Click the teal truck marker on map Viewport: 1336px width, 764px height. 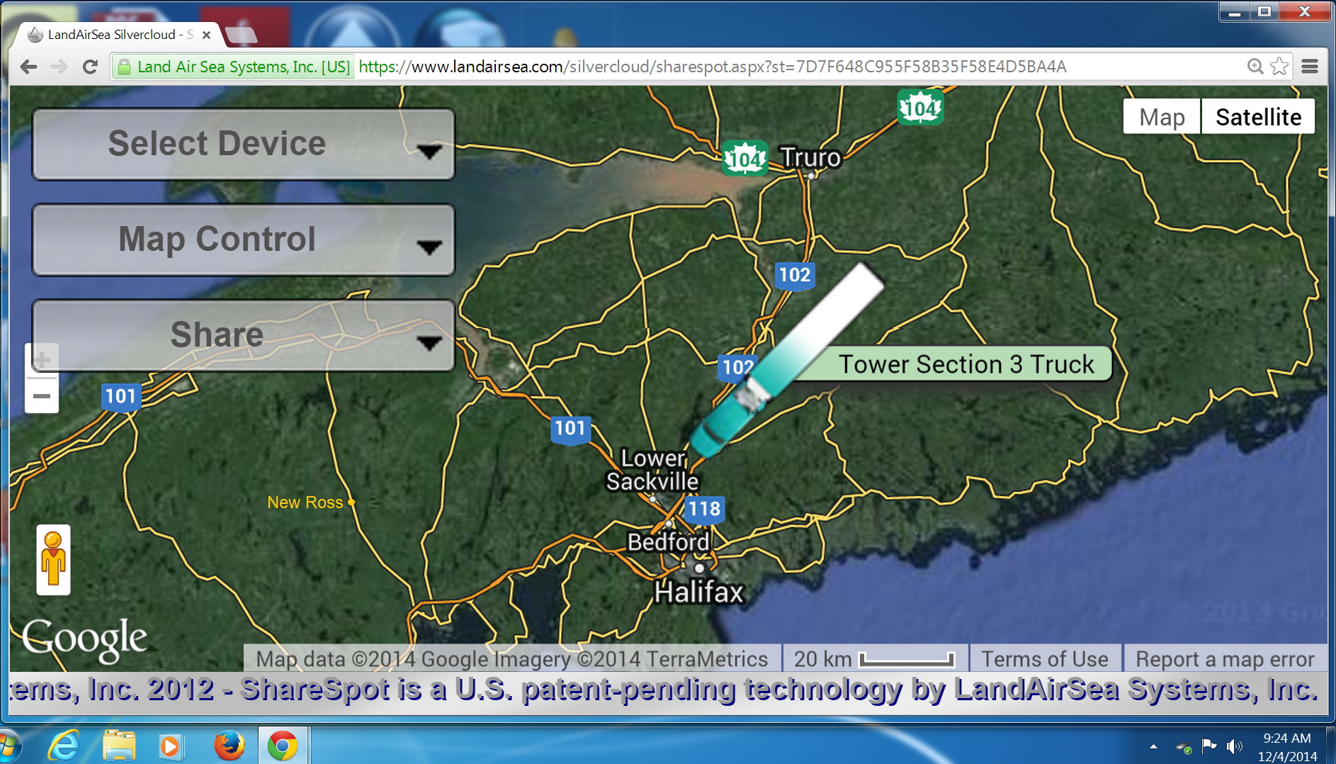(730, 418)
